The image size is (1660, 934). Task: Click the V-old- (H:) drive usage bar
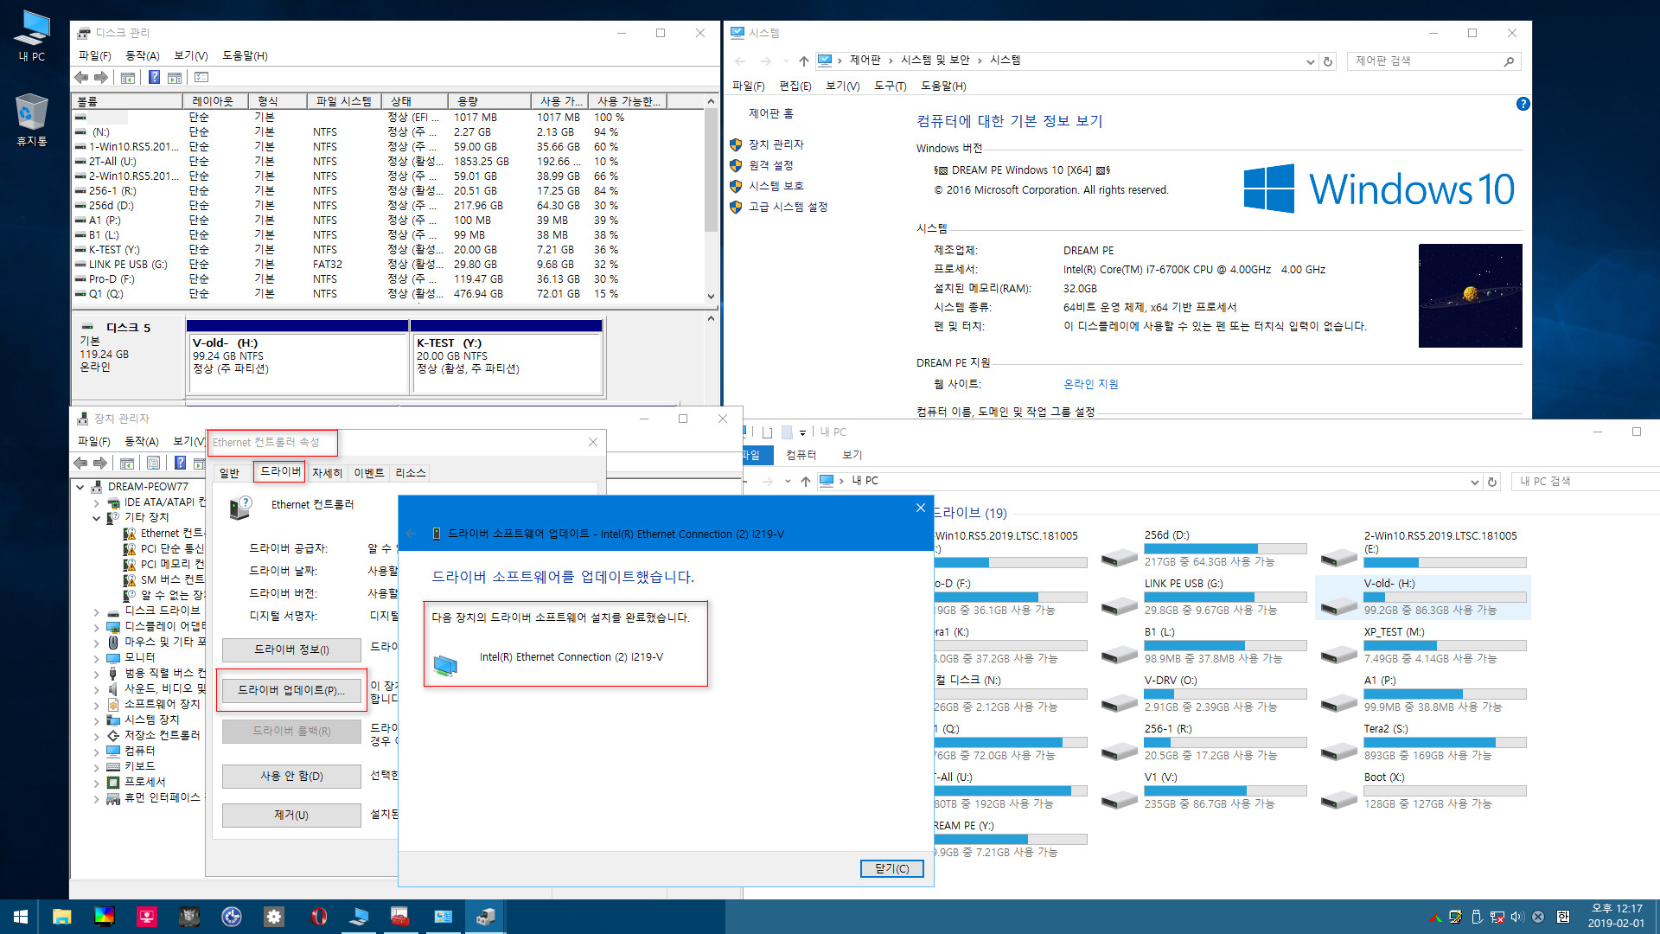(x=1445, y=598)
